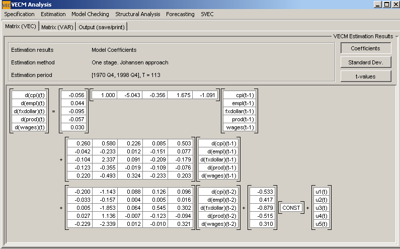The image size is (400, 249).
Task: Display Standard Dev. values
Action: coord(365,62)
